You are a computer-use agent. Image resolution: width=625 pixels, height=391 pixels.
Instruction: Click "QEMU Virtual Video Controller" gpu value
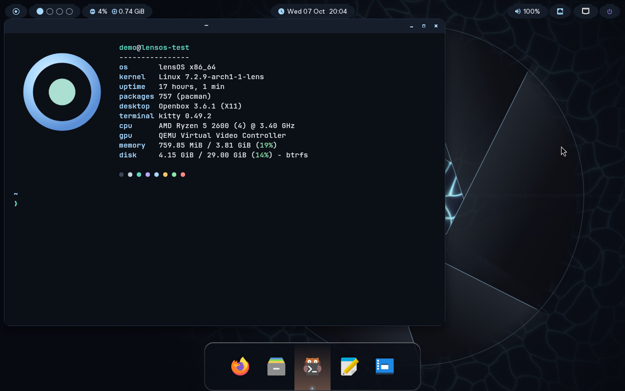(x=222, y=135)
